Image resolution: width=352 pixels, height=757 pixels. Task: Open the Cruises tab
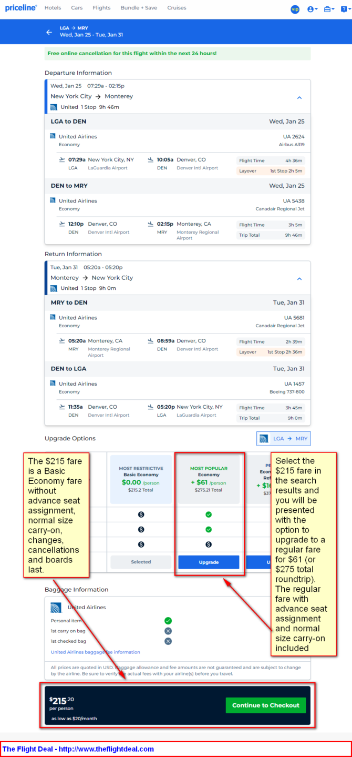point(177,8)
